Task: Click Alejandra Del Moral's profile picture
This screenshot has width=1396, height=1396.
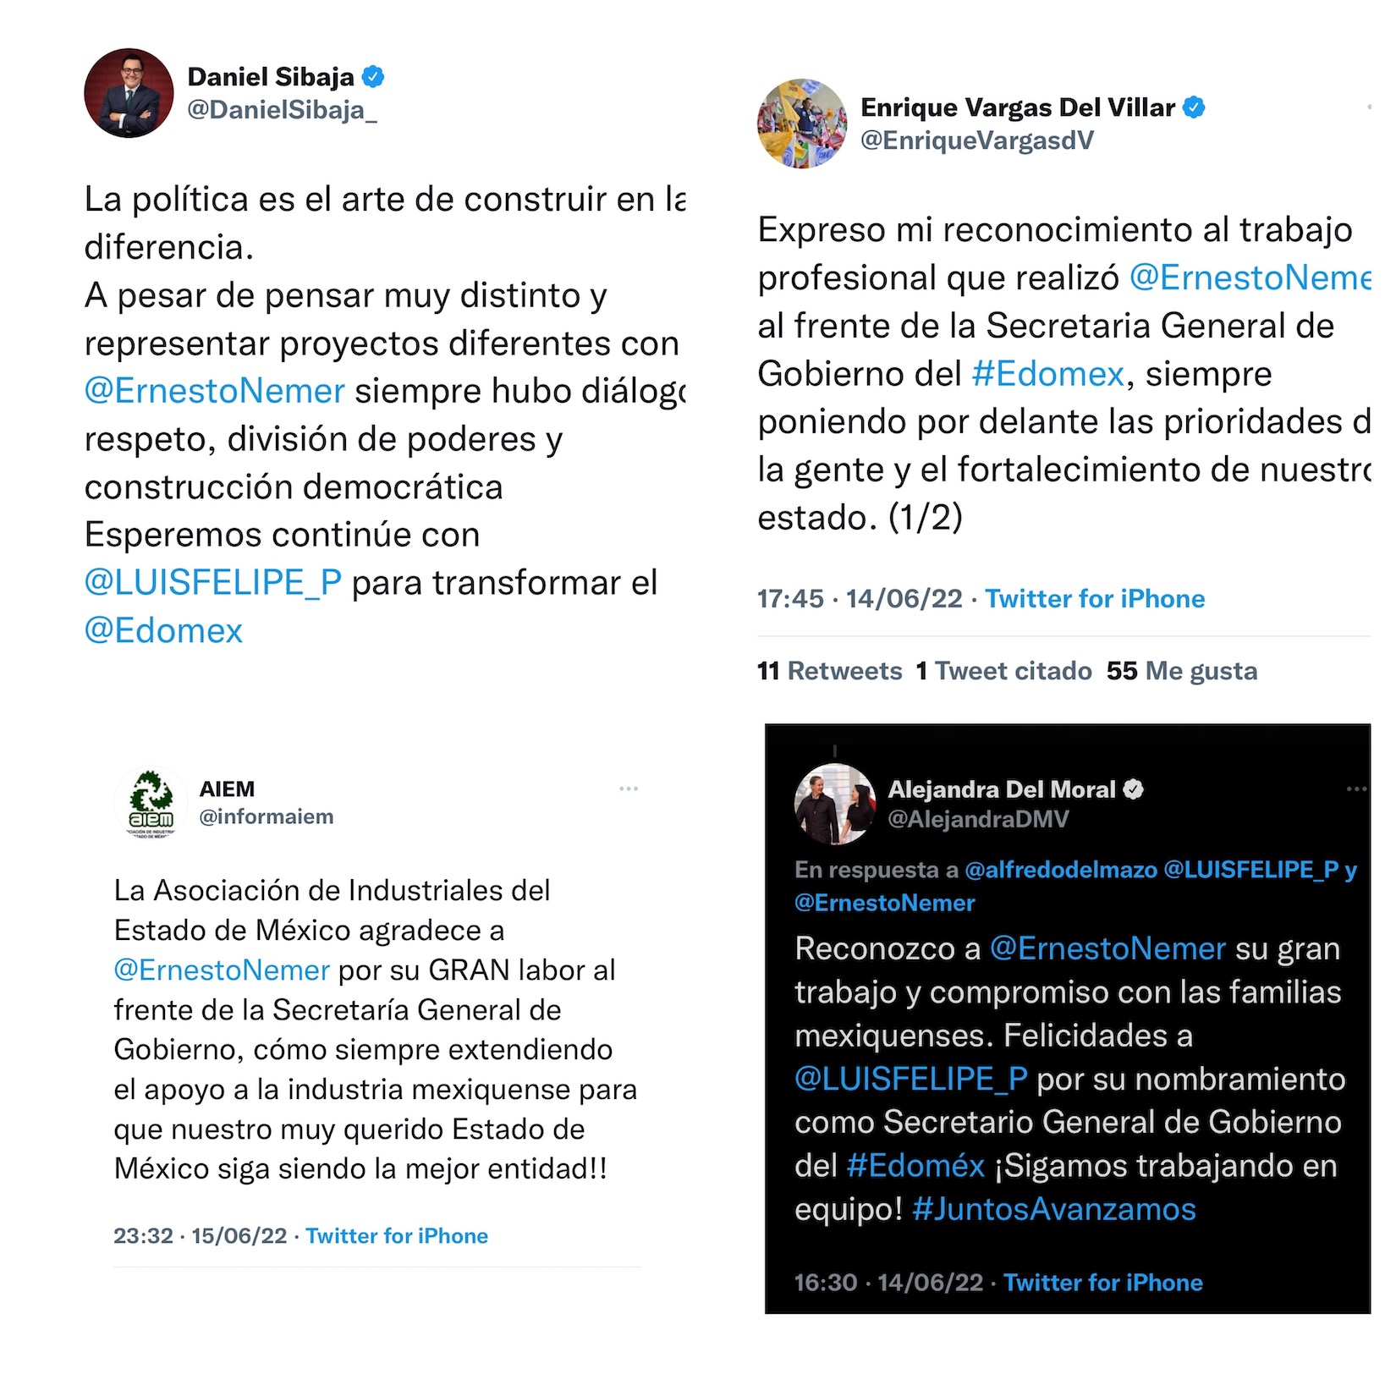Action: point(835,804)
